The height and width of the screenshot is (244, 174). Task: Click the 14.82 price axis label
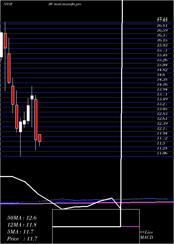tap(162, 70)
